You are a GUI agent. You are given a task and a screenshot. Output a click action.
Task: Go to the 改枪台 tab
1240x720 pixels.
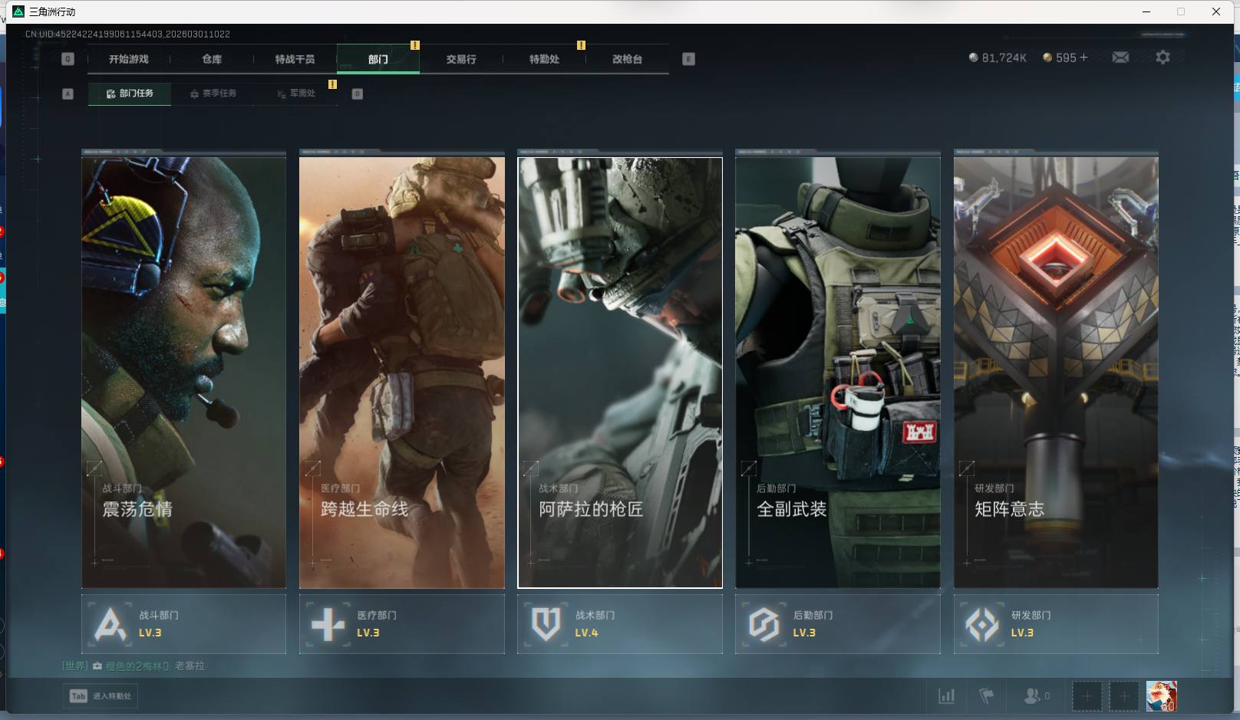627,59
